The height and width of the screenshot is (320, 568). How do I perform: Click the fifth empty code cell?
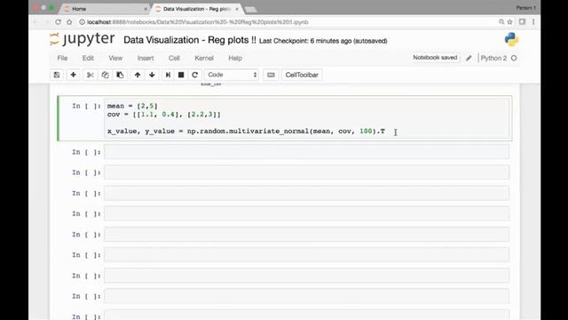(306, 235)
